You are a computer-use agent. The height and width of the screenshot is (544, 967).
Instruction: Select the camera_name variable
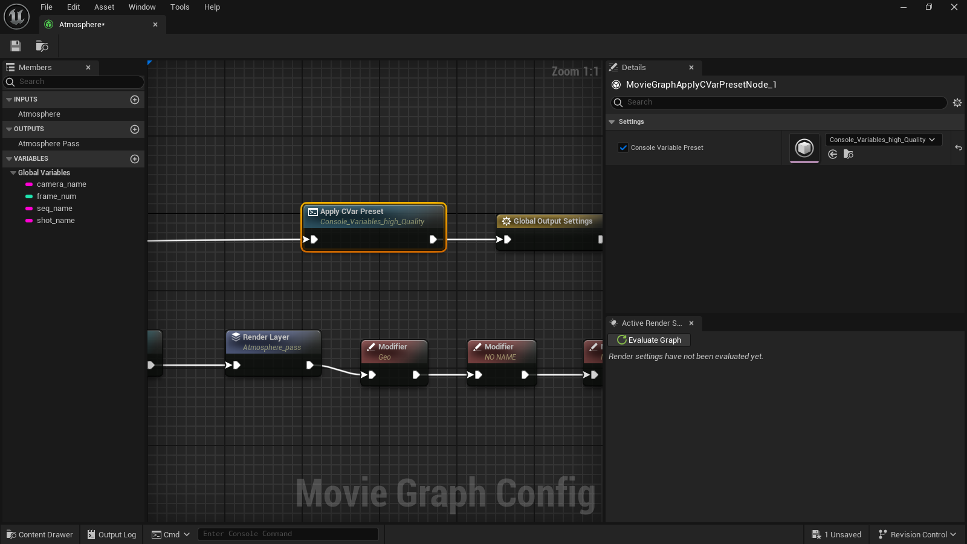coord(61,184)
